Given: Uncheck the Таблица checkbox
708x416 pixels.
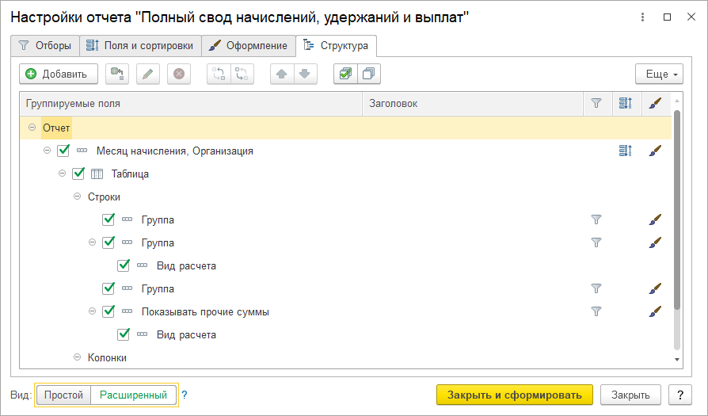Looking at the screenshot, I should coord(78,174).
